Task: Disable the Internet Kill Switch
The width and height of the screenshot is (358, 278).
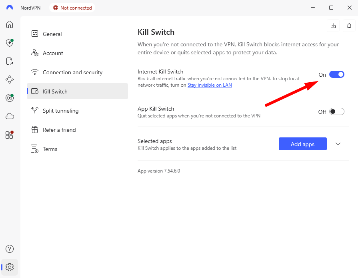Action: [x=336, y=74]
